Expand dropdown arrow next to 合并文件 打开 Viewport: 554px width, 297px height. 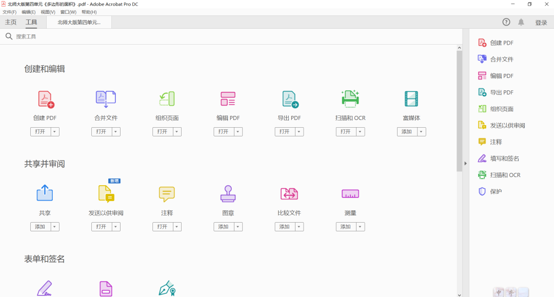115,132
